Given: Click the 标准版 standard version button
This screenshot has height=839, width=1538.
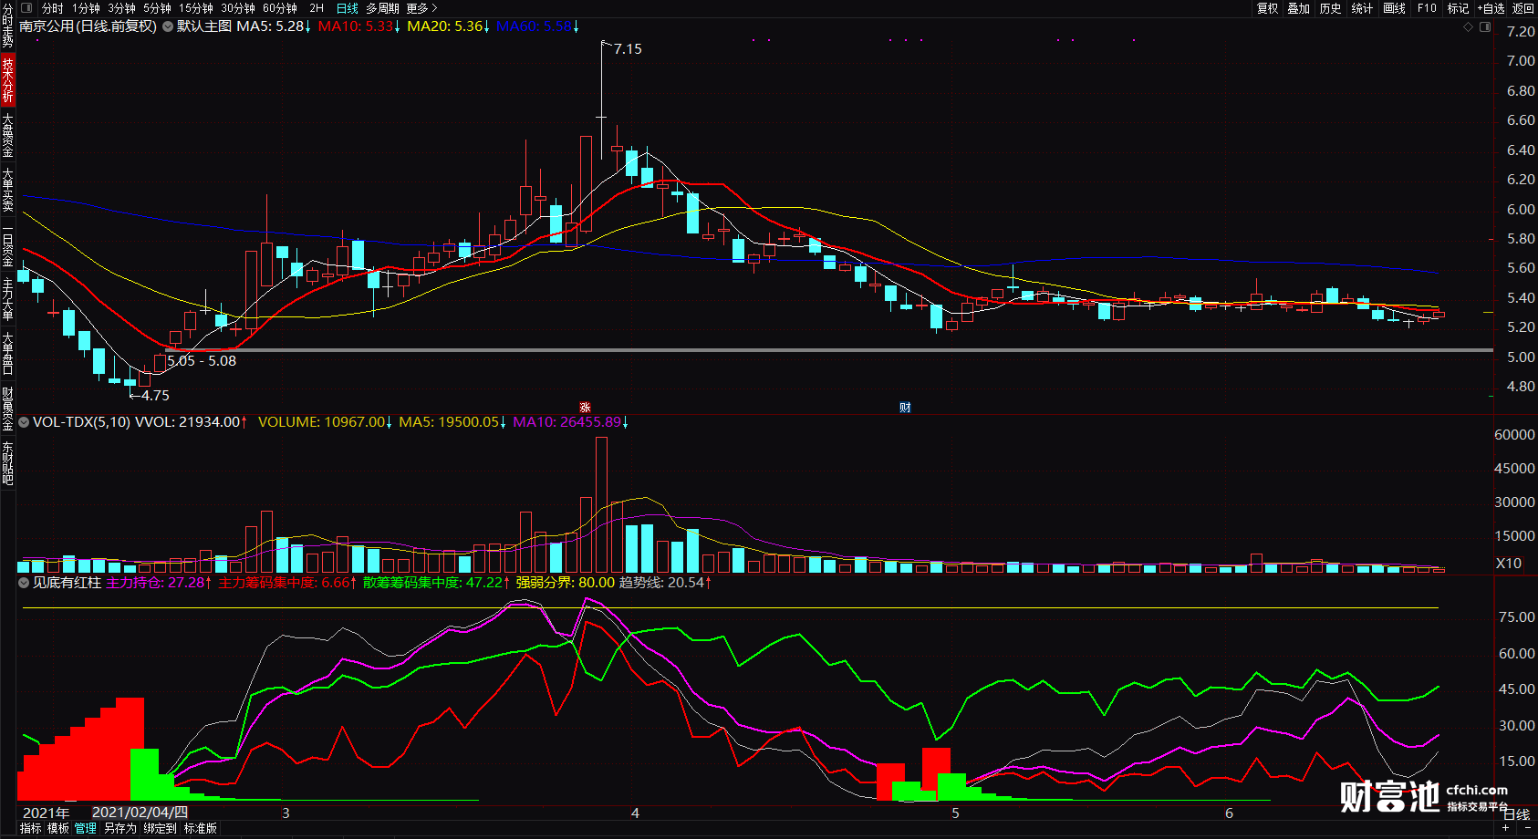Looking at the screenshot, I should (201, 829).
